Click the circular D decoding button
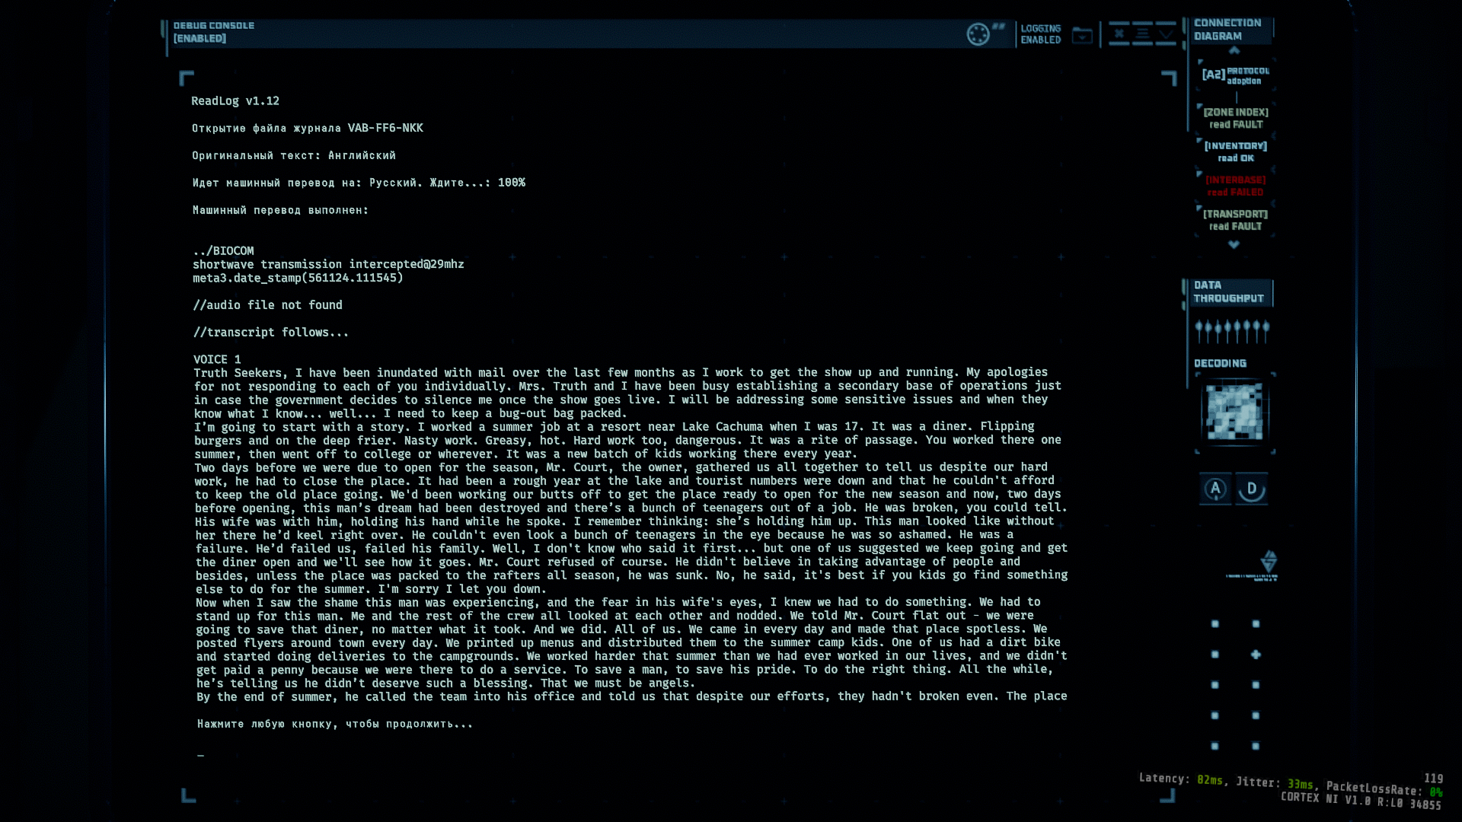This screenshot has height=822, width=1462. (1252, 489)
